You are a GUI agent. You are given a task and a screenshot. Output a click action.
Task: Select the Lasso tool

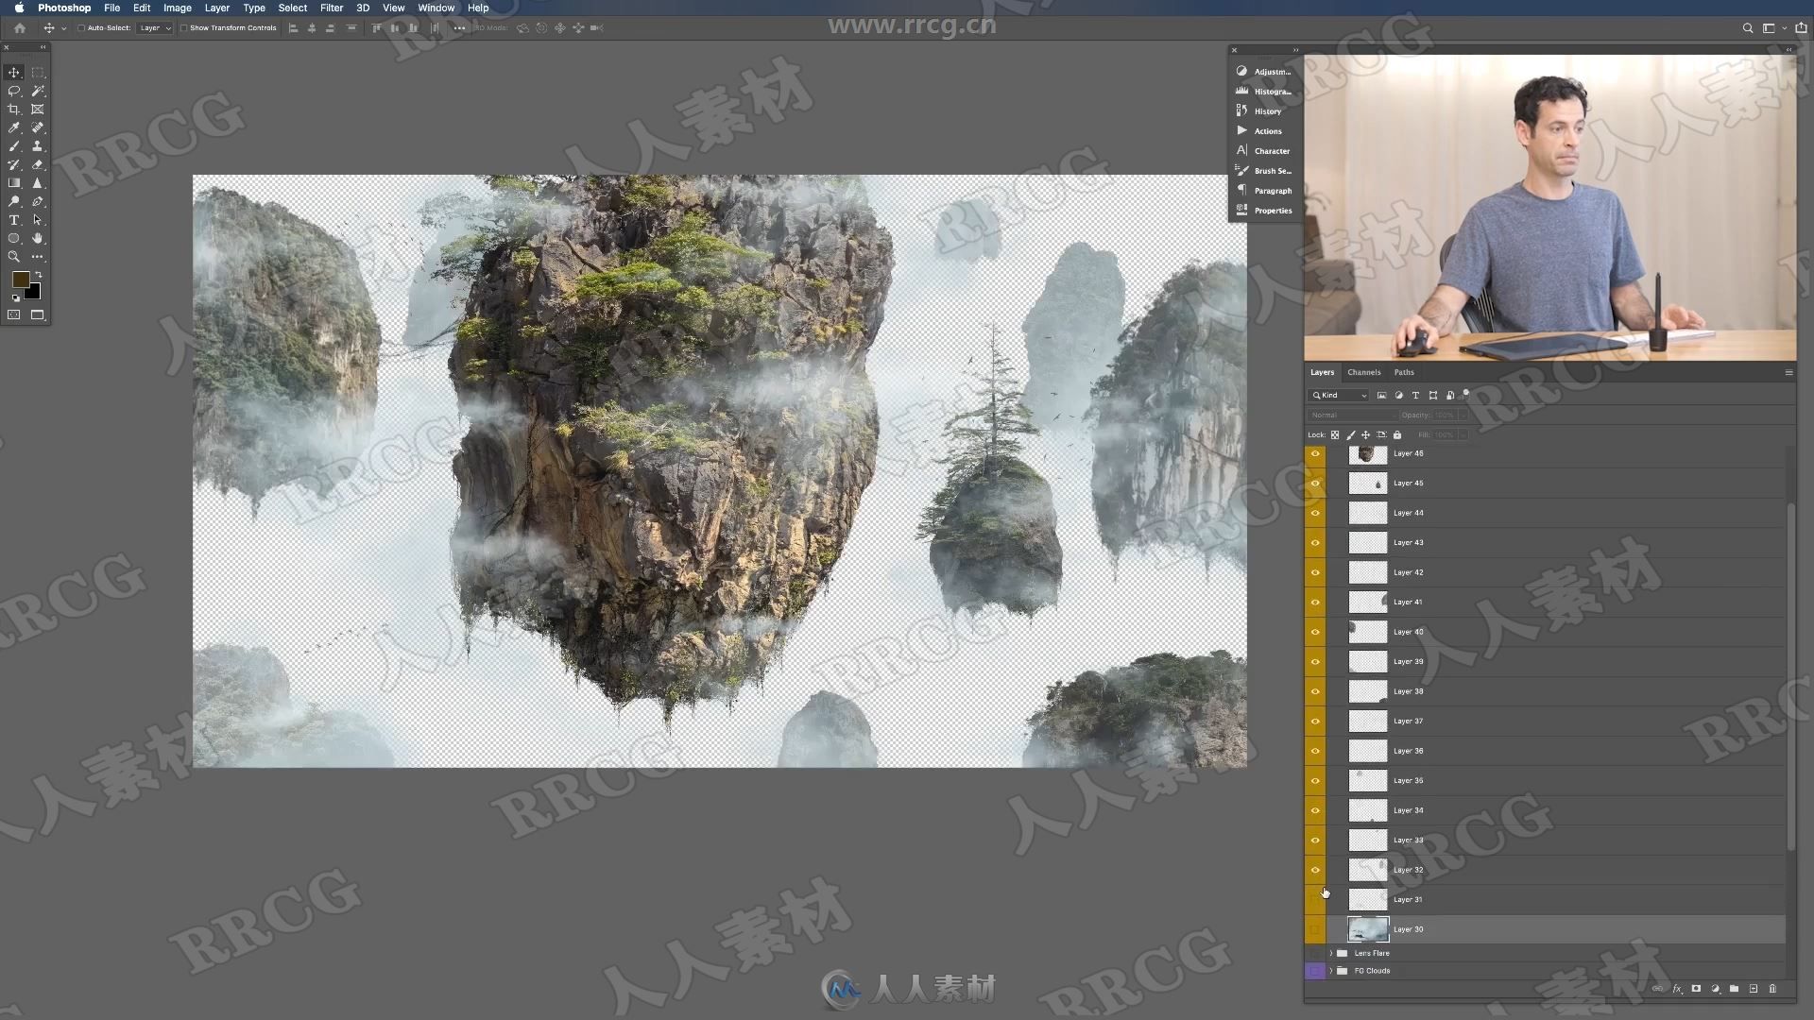coord(14,92)
